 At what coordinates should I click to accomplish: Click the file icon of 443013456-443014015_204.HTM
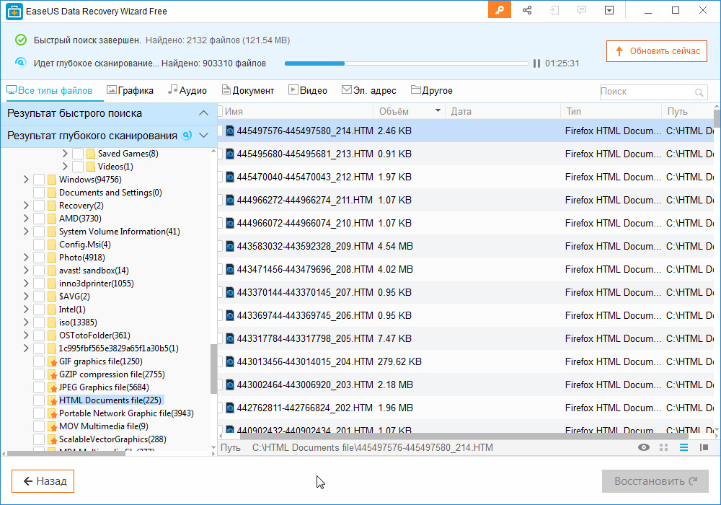pos(230,362)
